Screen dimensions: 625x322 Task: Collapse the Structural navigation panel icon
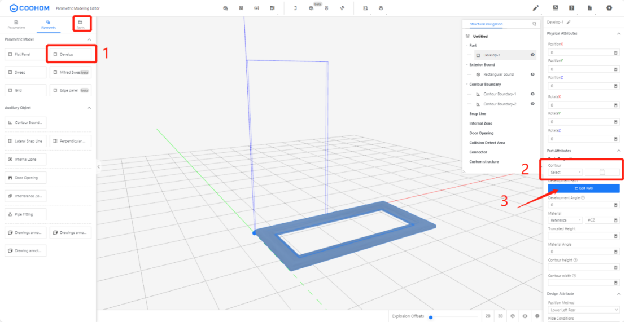coord(534,24)
